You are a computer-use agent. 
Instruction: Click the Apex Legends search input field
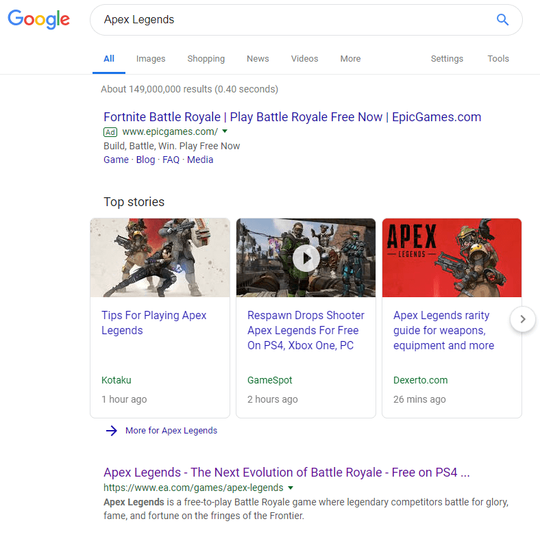click(x=288, y=20)
